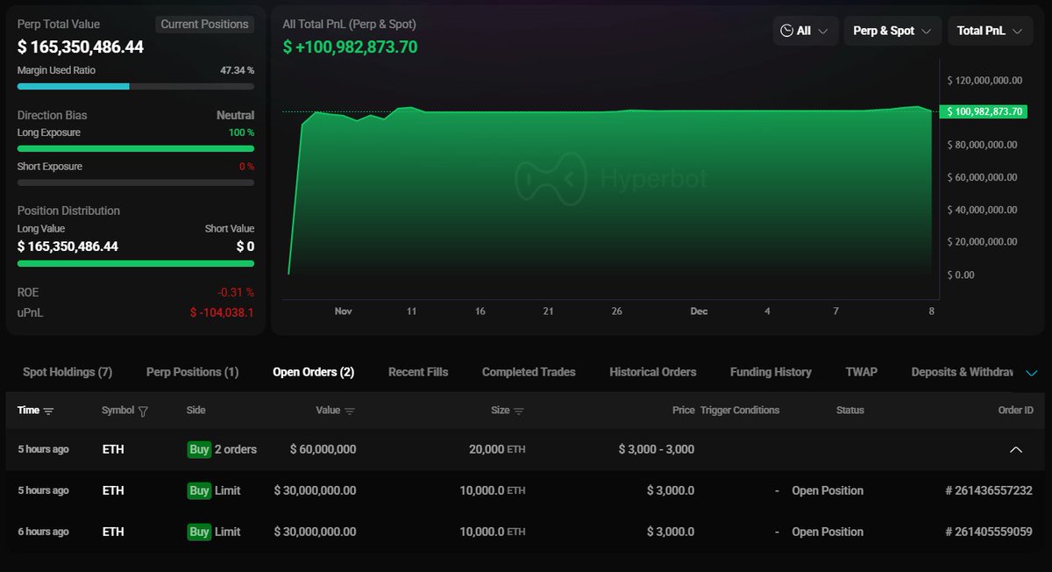Open the Recent Fills tab

coord(417,372)
